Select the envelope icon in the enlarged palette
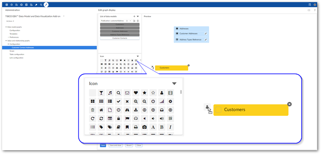 [x=127, y=93]
